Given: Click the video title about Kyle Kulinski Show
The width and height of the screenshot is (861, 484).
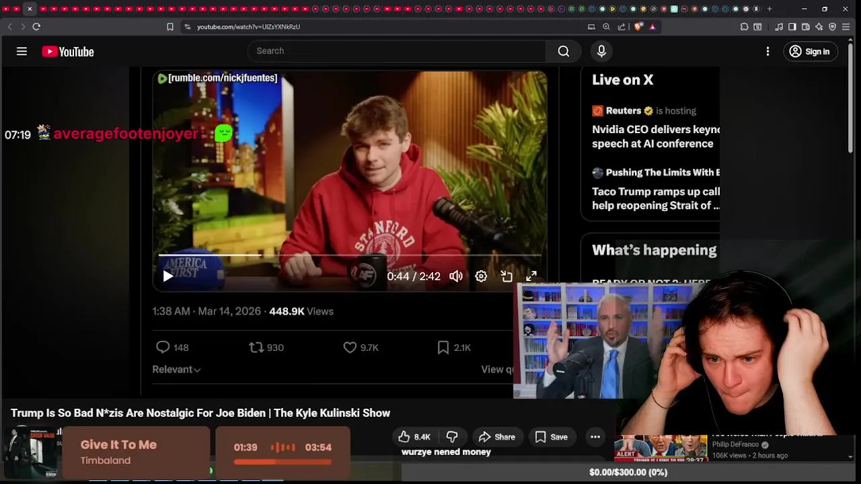Looking at the screenshot, I should point(200,413).
